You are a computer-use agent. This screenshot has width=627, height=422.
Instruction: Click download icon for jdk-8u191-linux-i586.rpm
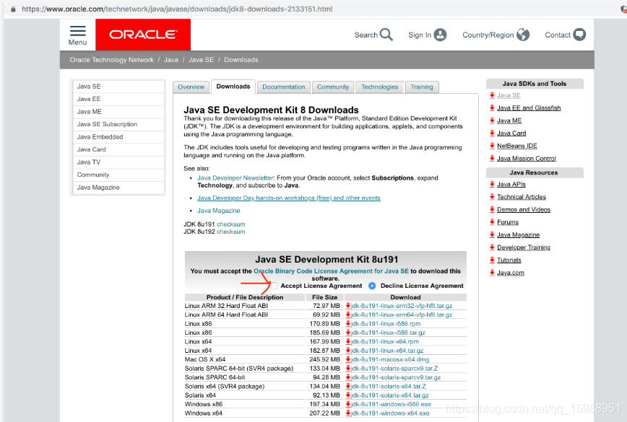pyautogui.click(x=348, y=324)
